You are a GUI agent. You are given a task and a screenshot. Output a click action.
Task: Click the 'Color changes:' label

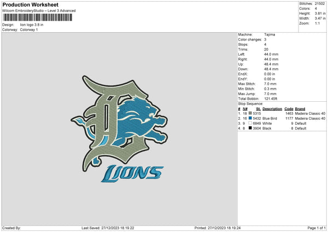pyautogui.click(x=250, y=39)
